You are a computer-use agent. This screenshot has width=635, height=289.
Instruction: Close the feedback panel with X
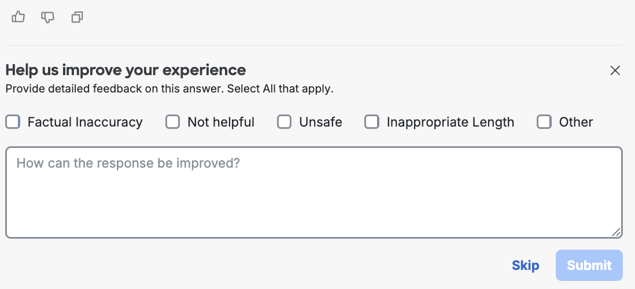pyautogui.click(x=615, y=71)
